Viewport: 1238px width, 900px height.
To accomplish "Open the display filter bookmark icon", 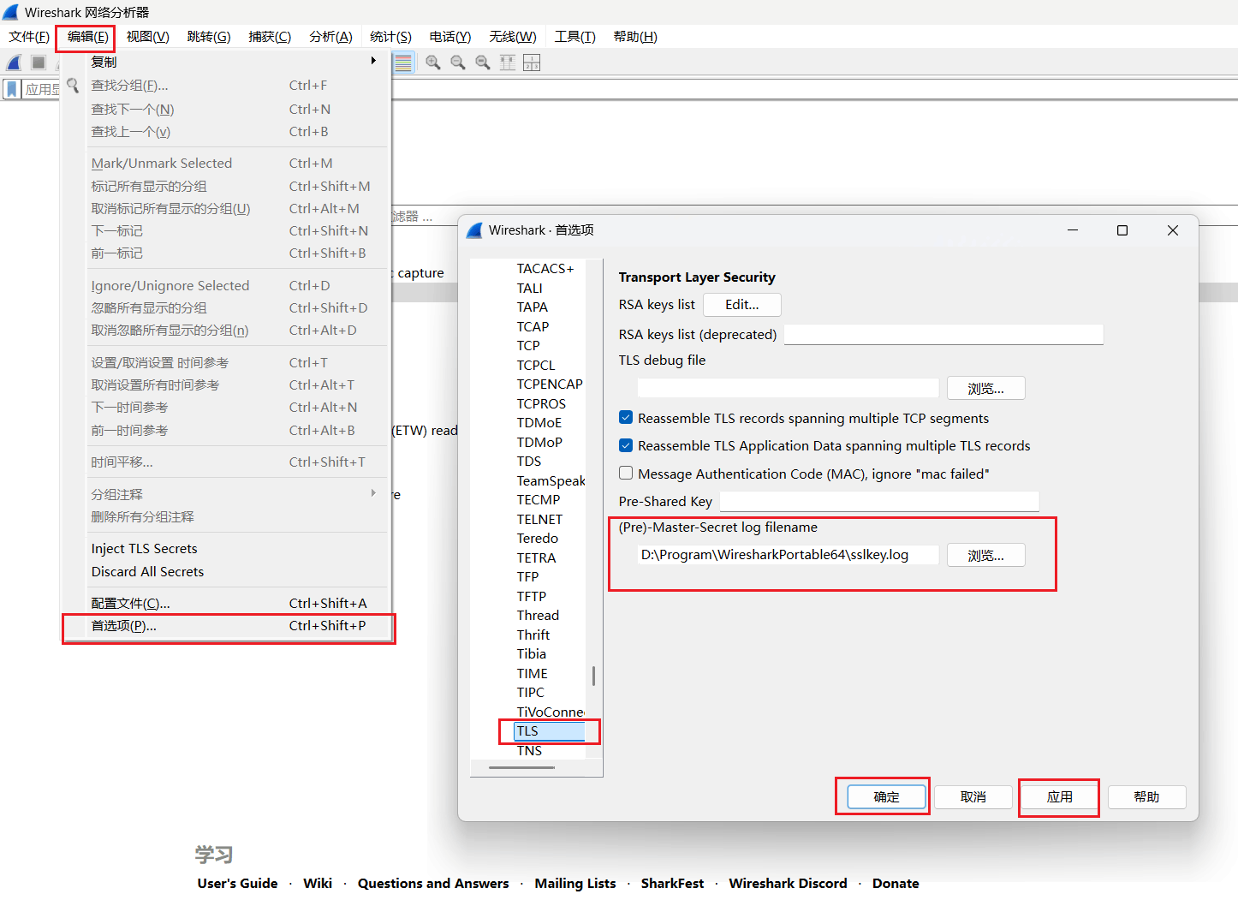I will (12, 89).
